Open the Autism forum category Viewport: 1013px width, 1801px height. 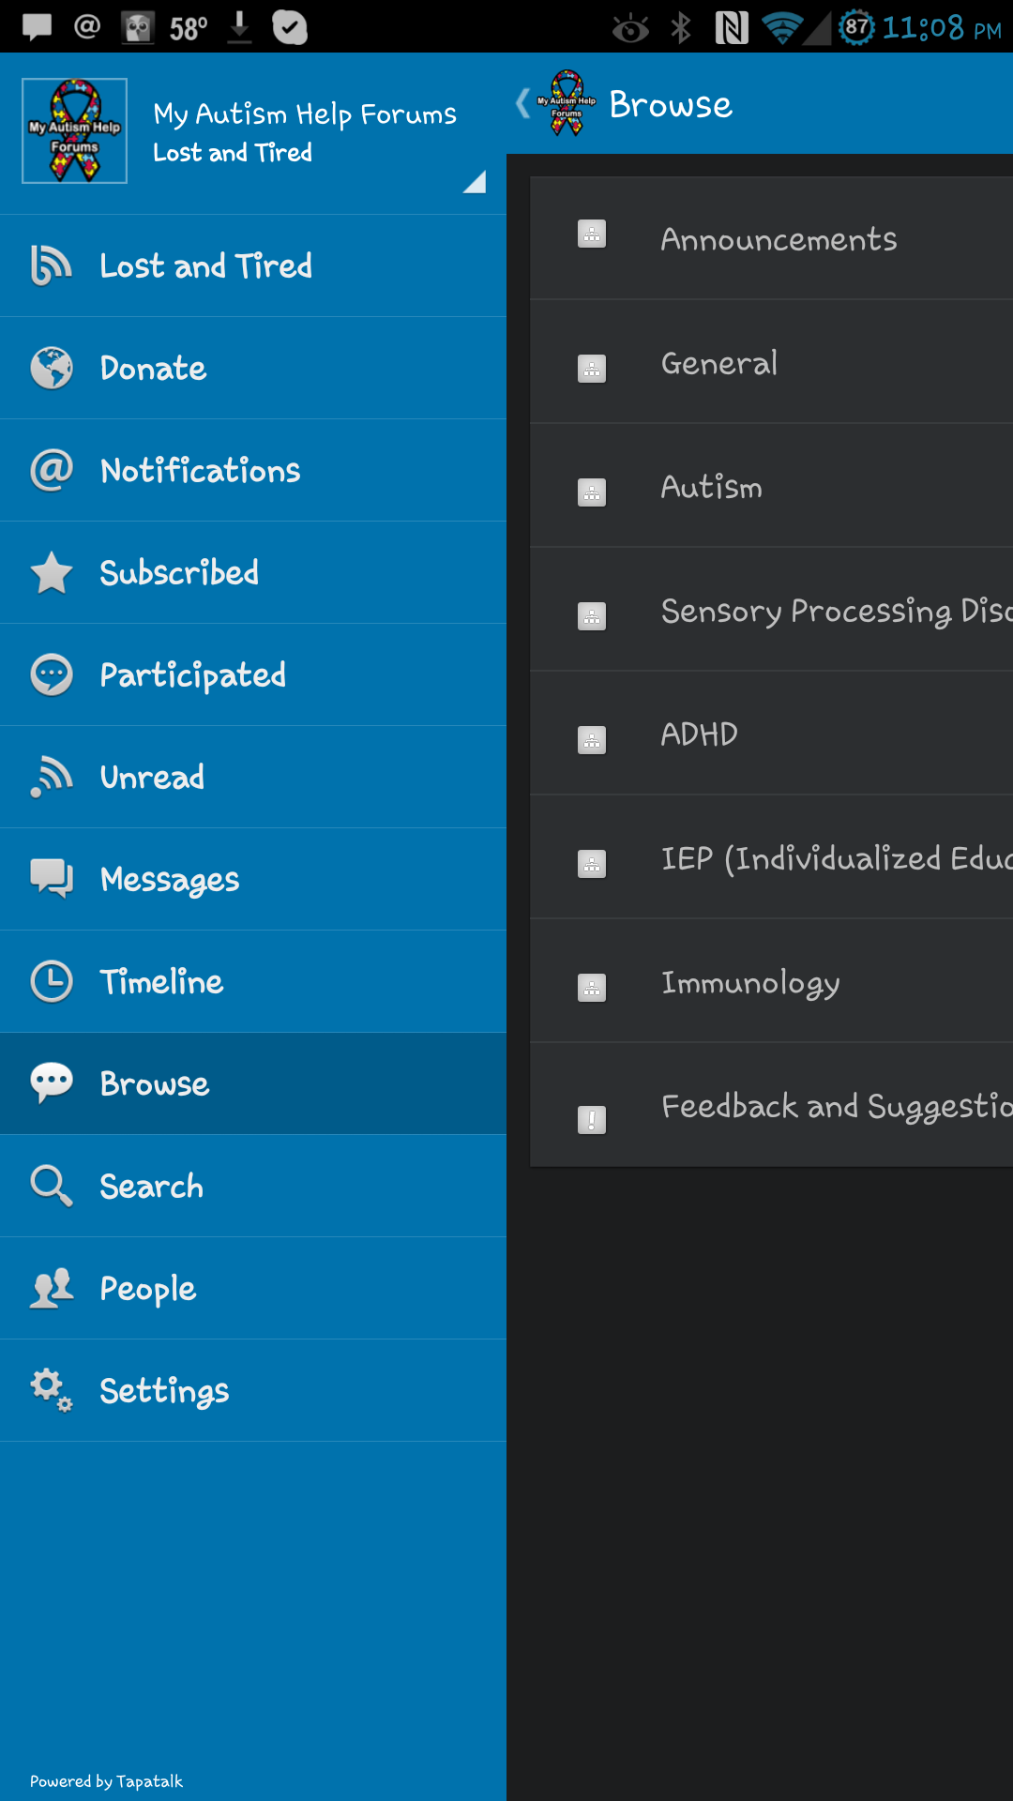coord(711,487)
